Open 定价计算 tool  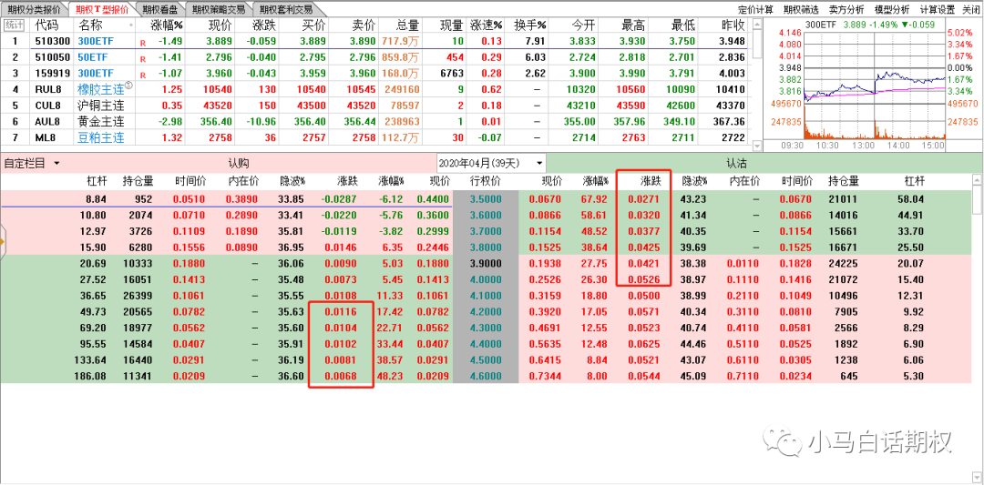pos(755,9)
